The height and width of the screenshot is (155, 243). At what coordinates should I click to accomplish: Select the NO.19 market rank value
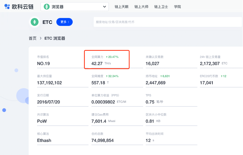coord(44,64)
